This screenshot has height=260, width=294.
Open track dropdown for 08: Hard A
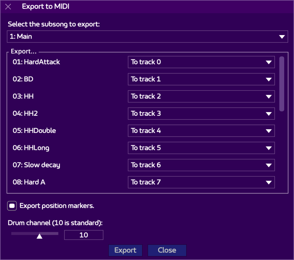[201, 182]
